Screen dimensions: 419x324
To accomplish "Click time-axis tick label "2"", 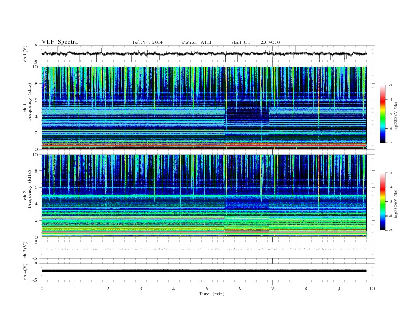I will tap(108, 289).
